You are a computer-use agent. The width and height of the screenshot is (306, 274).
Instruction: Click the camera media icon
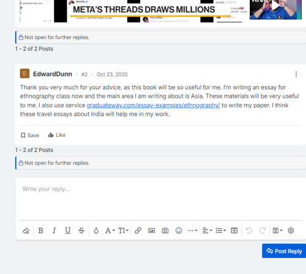tap(165, 231)
